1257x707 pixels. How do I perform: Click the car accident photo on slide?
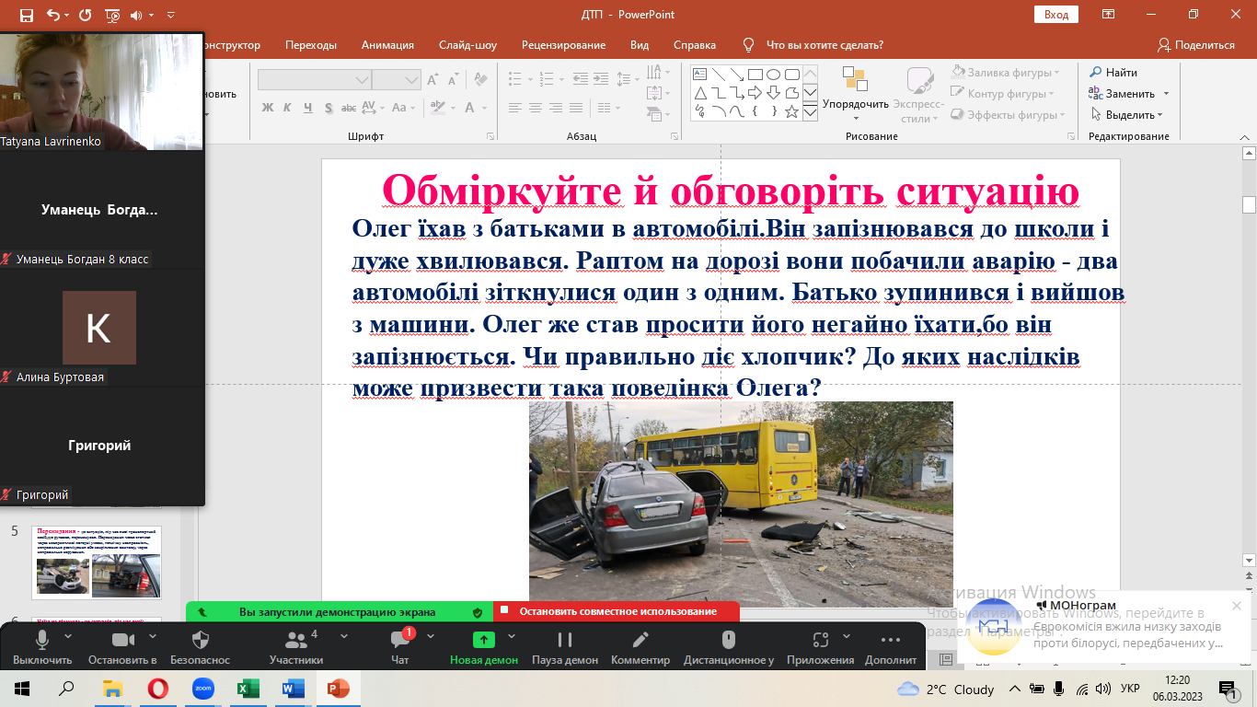point(741,504)
